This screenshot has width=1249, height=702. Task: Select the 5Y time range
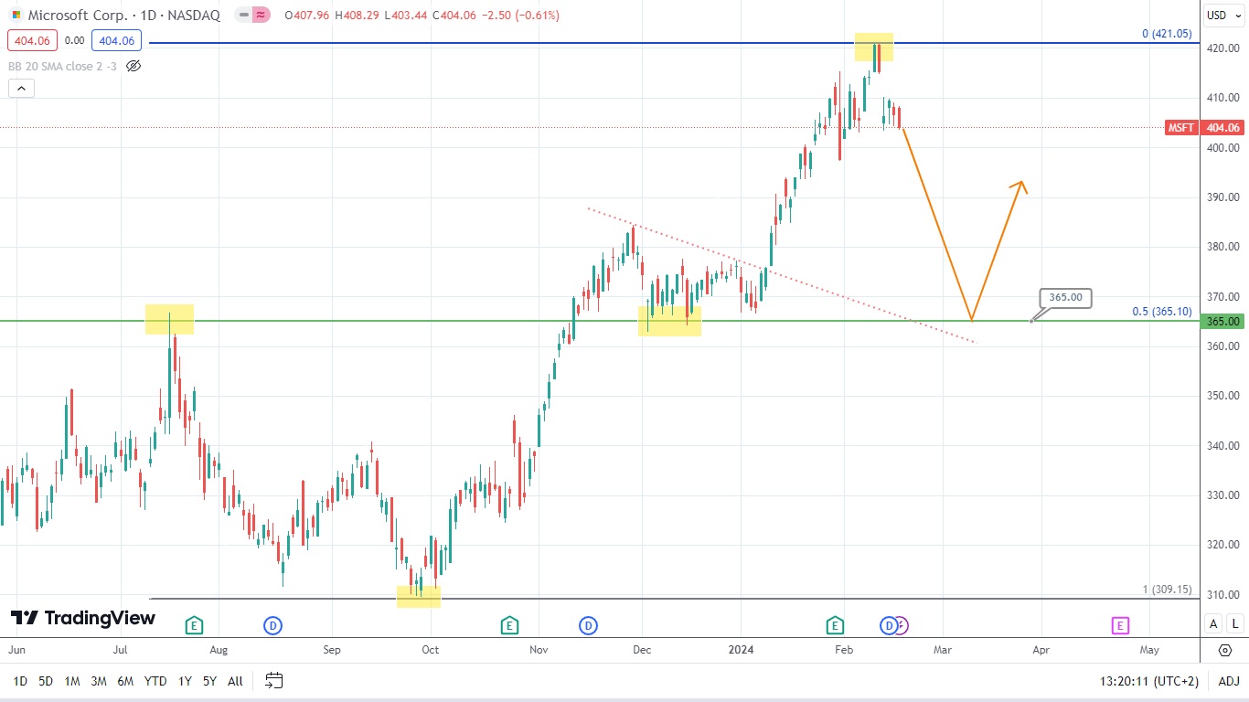pos(209,681)
